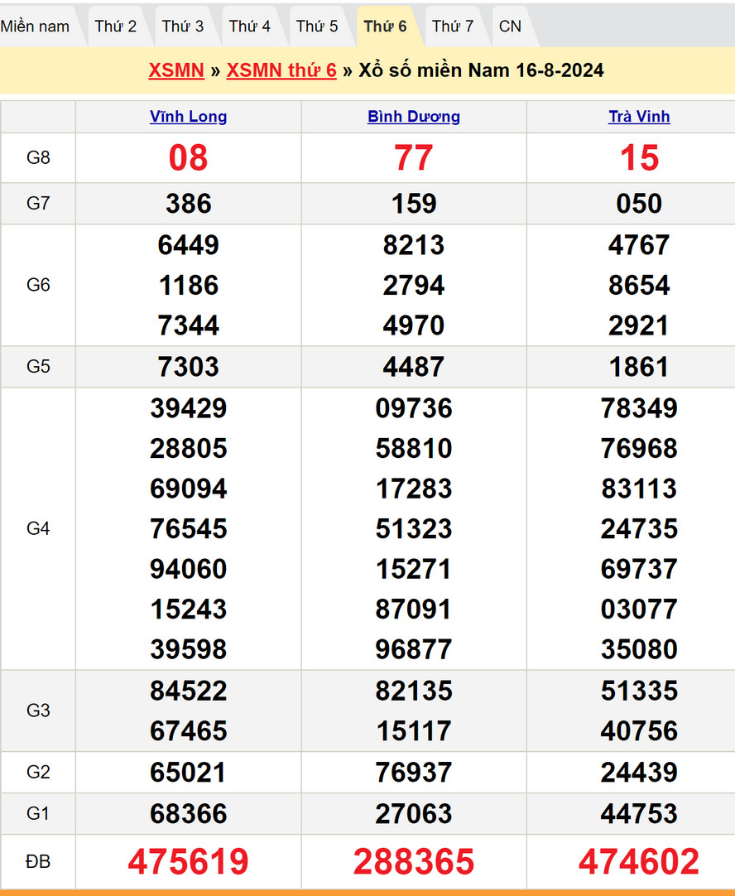
Task: Open the Thứ 5 results tab
Action: click(x=317, y=26)
